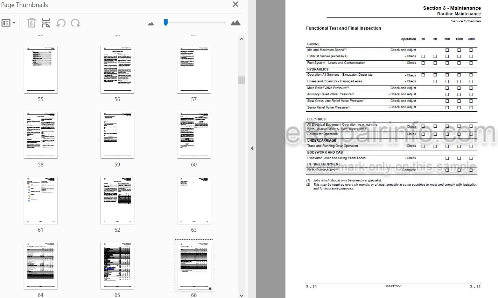Select page 56 thumbnail
Image resolution: width=498 pixels, height=298 pixels.
117,70
